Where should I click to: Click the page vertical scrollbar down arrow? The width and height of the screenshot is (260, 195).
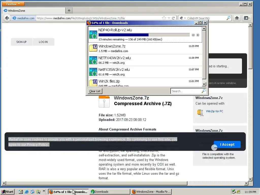click(x=250, y=179)
